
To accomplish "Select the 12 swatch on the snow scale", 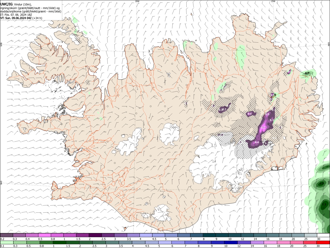I will (x=247, y=235).
